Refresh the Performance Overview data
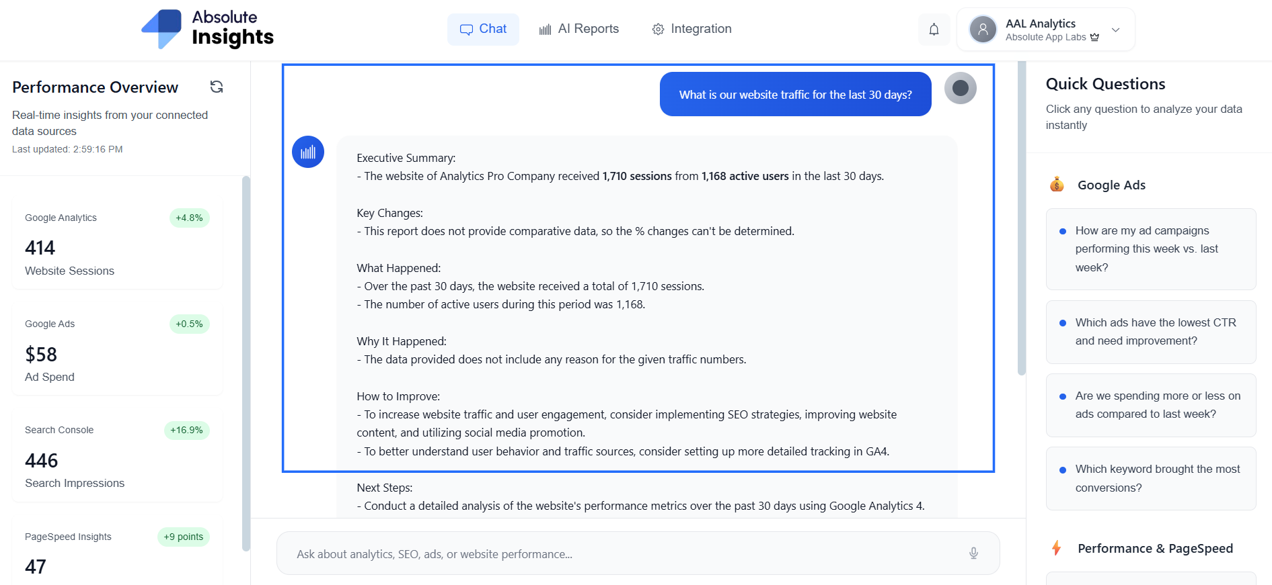The width and height of the screenshot is (1272, 585). pyautogui.click(x=217, y=87)
